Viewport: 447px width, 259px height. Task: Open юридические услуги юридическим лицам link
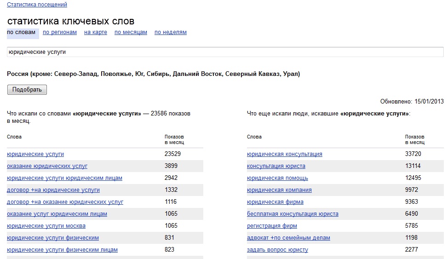(64, 178)
